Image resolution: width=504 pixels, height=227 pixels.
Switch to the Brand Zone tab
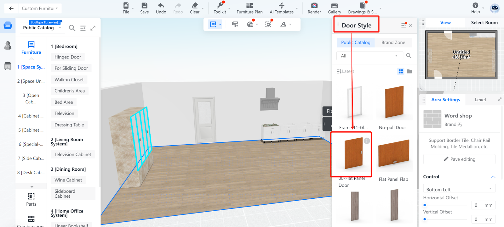tap(393, 42)
